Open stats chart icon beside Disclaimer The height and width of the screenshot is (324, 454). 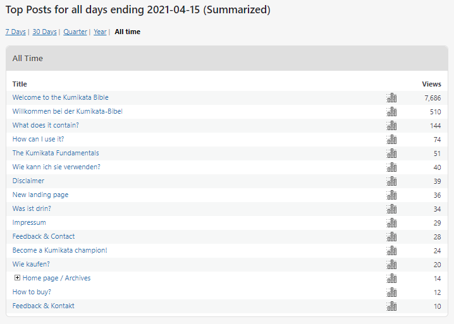pos(391,181)
